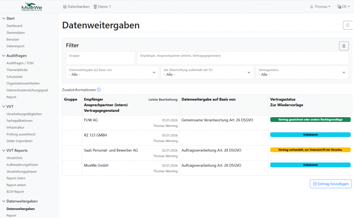
Task: Collapse the Auditfragen sidebar section
Action: pyautogui.click(x=3, y=56)
